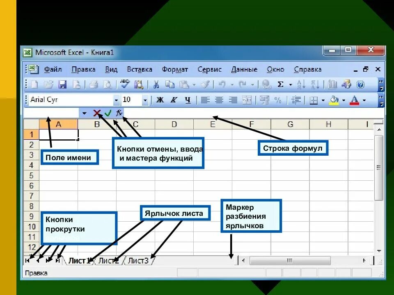Click the horizontal scrollbar thumb
This screenshot has width=394, height=295.
click(x=290, y=261)
